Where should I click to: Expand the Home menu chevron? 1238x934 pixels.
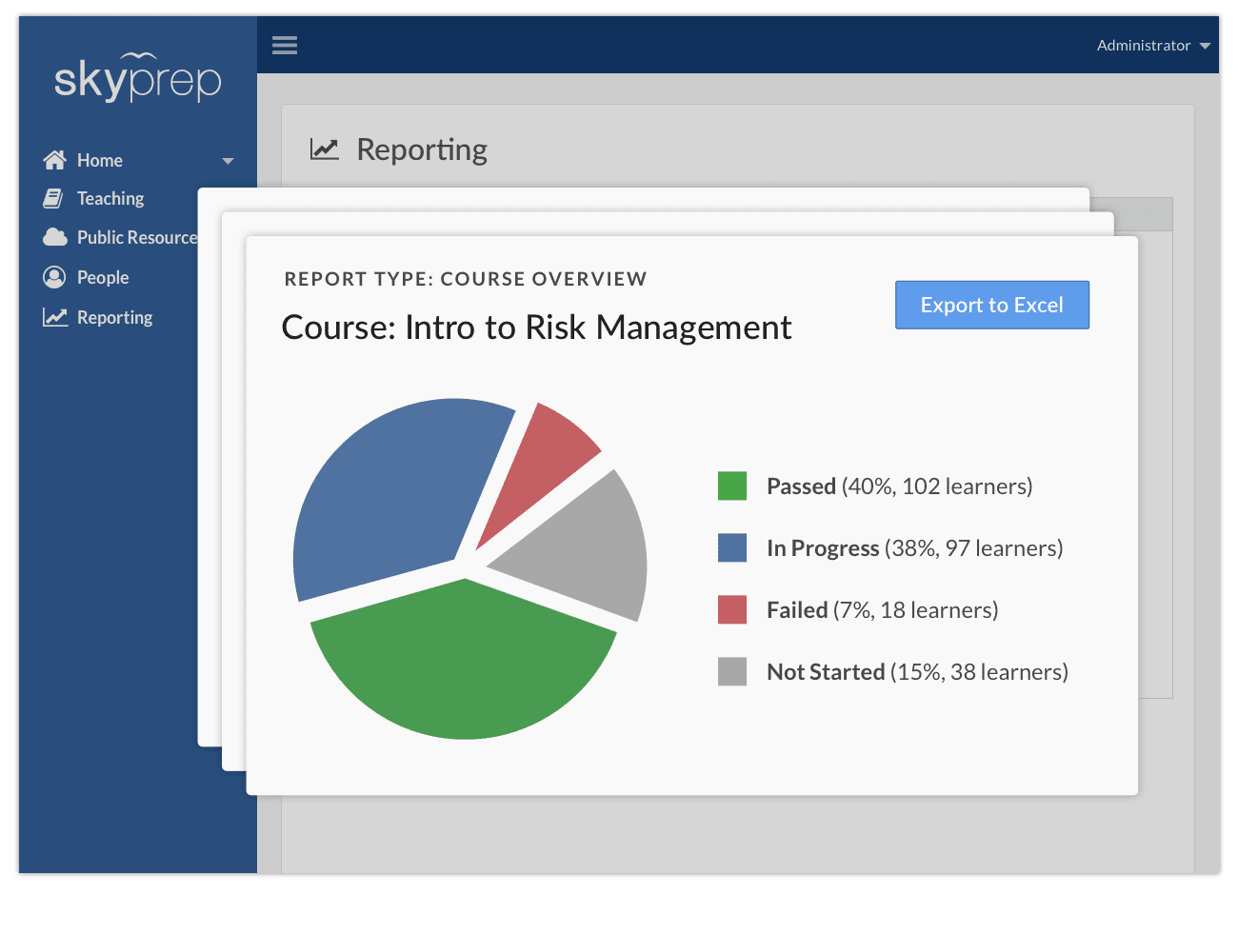(227, 161)
